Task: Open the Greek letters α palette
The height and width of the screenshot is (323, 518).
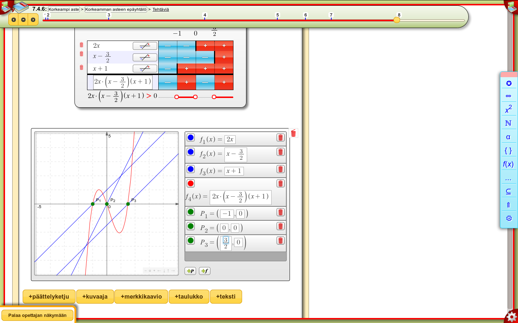Action: click(509, 137)
